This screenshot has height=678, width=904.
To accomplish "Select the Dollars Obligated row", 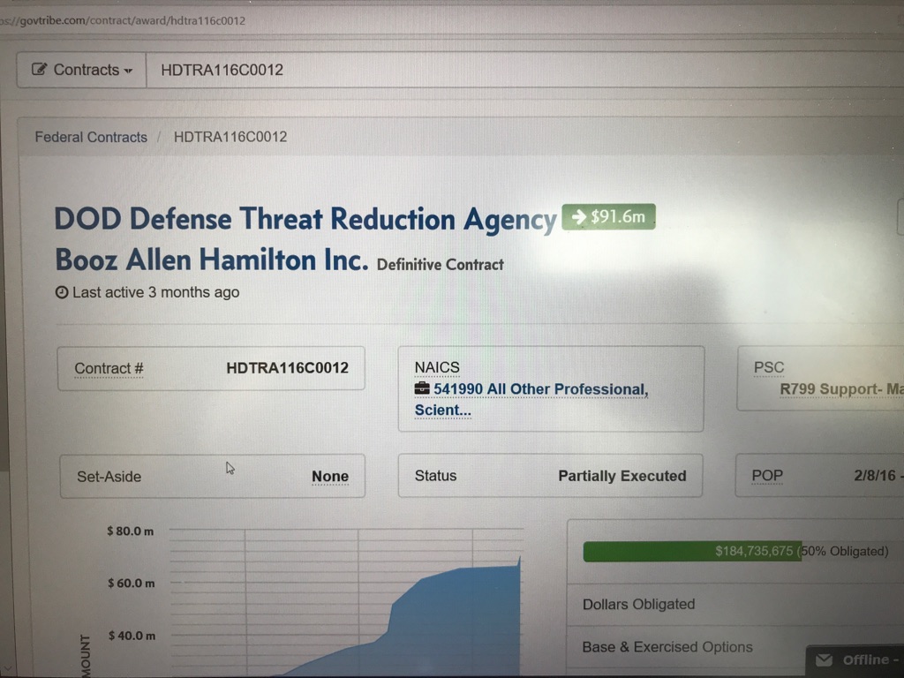I will [638, 605].
